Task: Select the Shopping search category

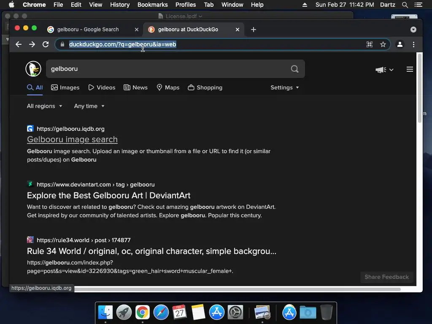Action: click(x=205, y=88)
